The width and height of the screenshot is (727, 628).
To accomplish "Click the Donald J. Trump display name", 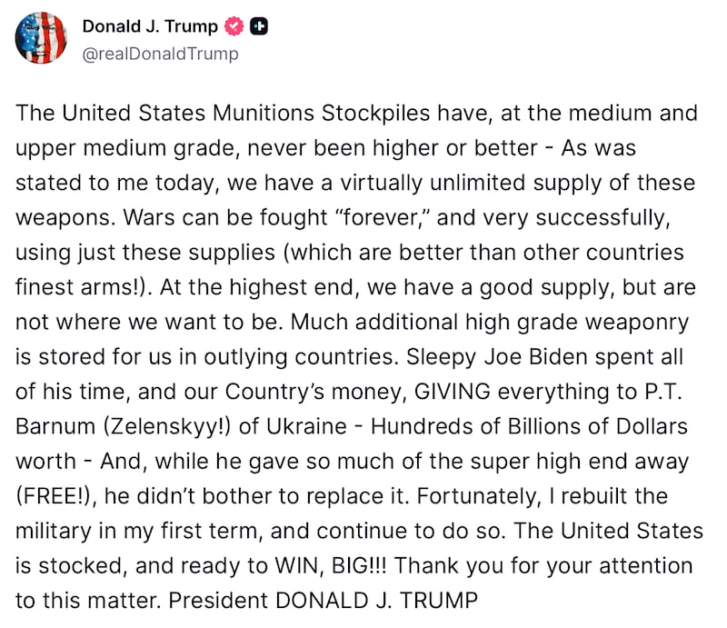I will [x=152, y=26].
